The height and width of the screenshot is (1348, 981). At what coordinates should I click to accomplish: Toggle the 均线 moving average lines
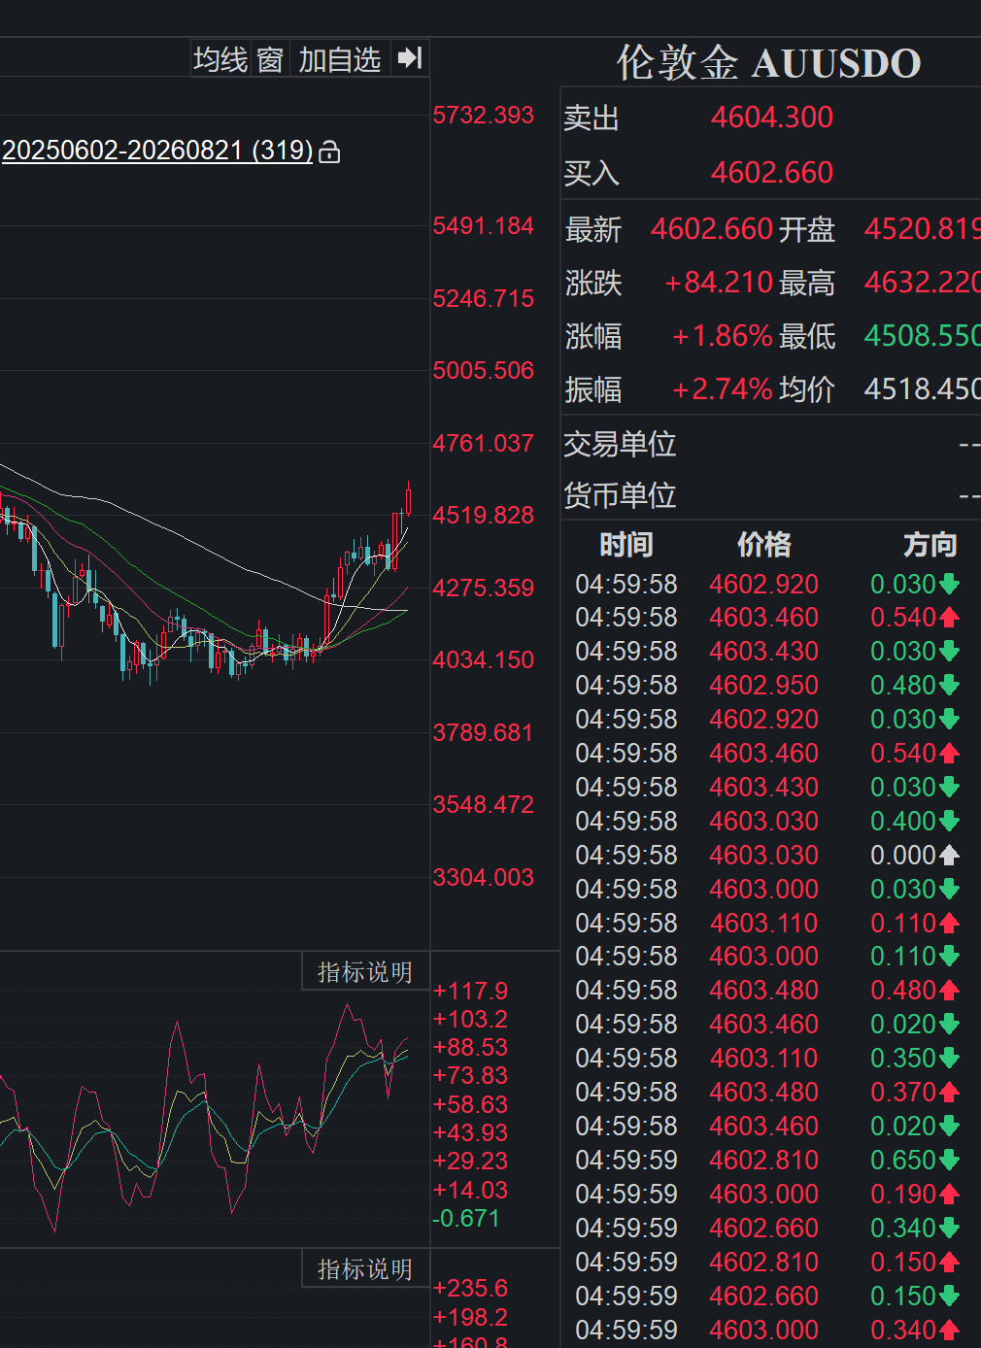[221, 59]
